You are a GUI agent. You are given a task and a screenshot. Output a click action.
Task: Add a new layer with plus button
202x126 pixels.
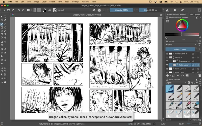tap(167, 75)
